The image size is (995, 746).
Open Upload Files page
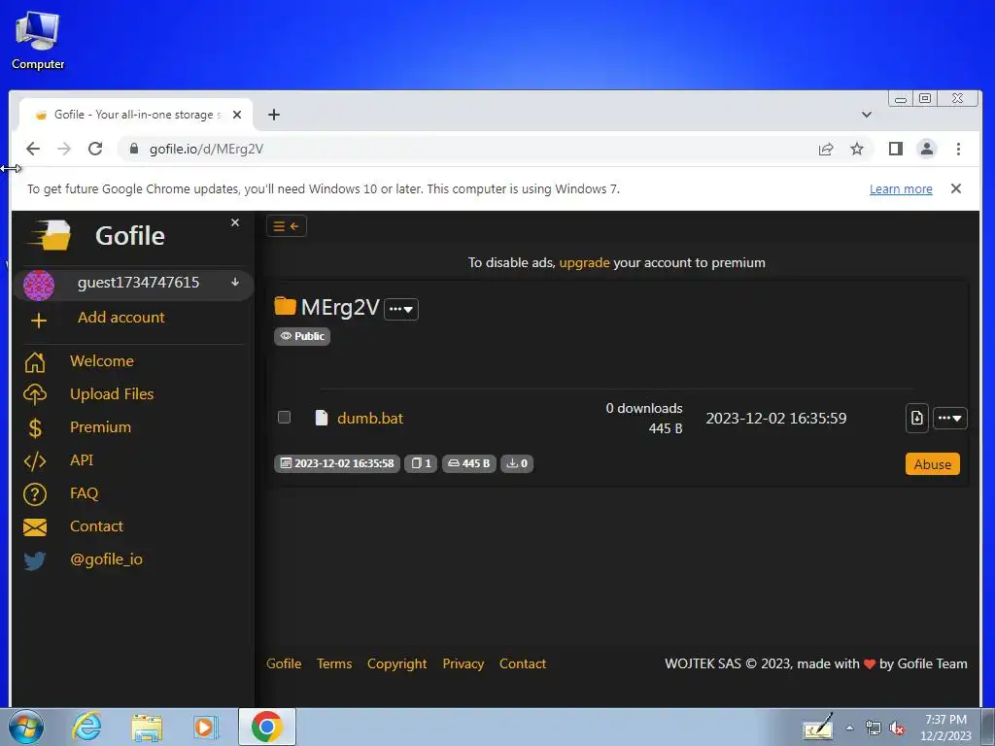tap(112, 394)
